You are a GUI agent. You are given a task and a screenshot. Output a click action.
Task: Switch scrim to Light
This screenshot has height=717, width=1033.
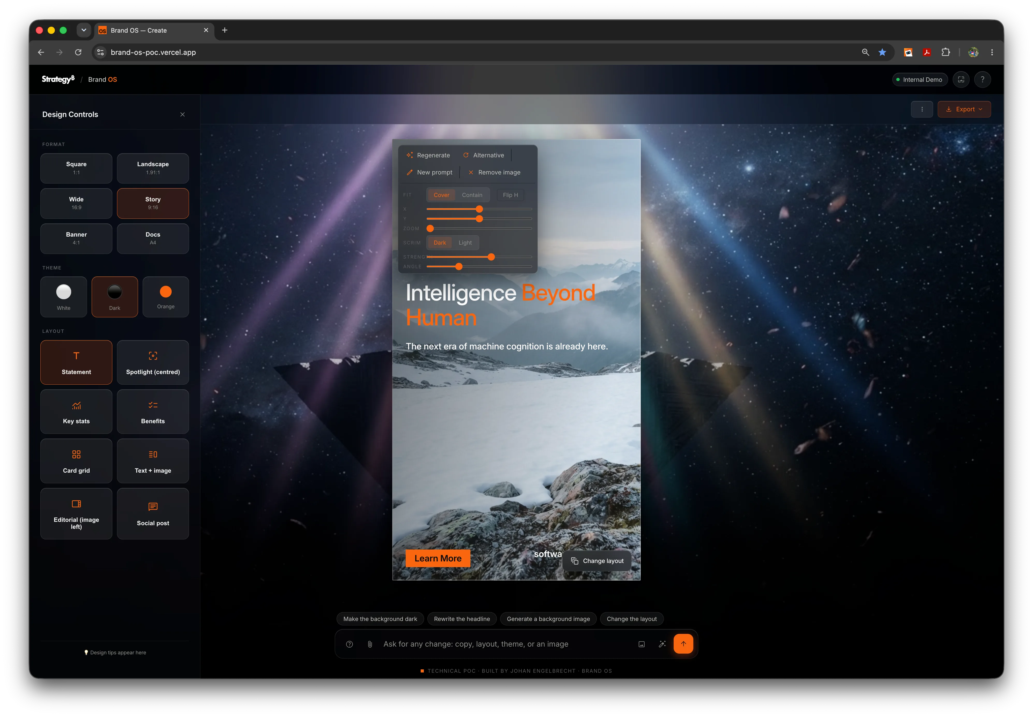click(x=465, y=243)
